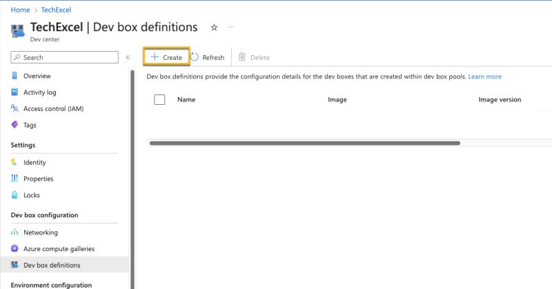Click the Activity log icon

[x=14, y=92]
